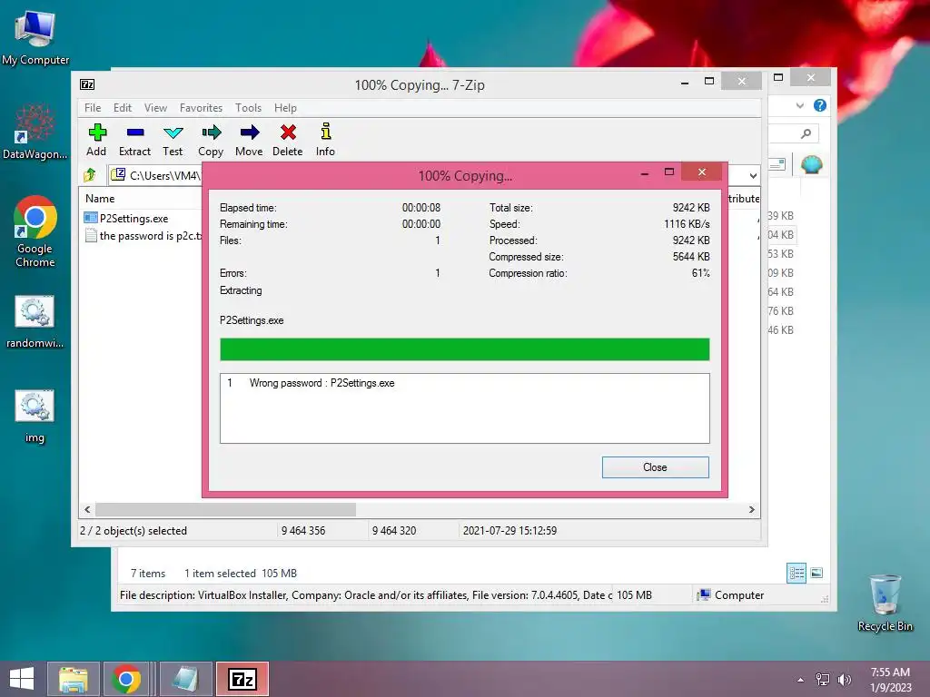Click the scroll left arrow in 7-Zip

point(88,510)
